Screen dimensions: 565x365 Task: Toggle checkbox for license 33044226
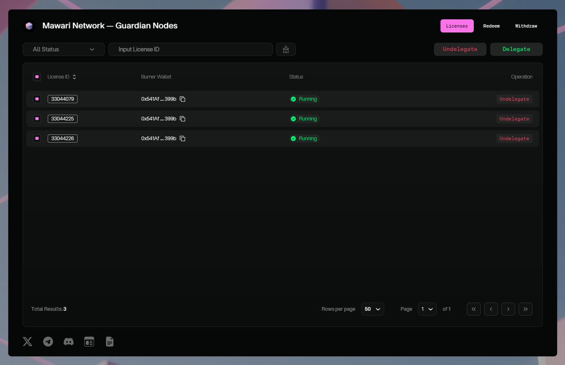click(37, 138)
